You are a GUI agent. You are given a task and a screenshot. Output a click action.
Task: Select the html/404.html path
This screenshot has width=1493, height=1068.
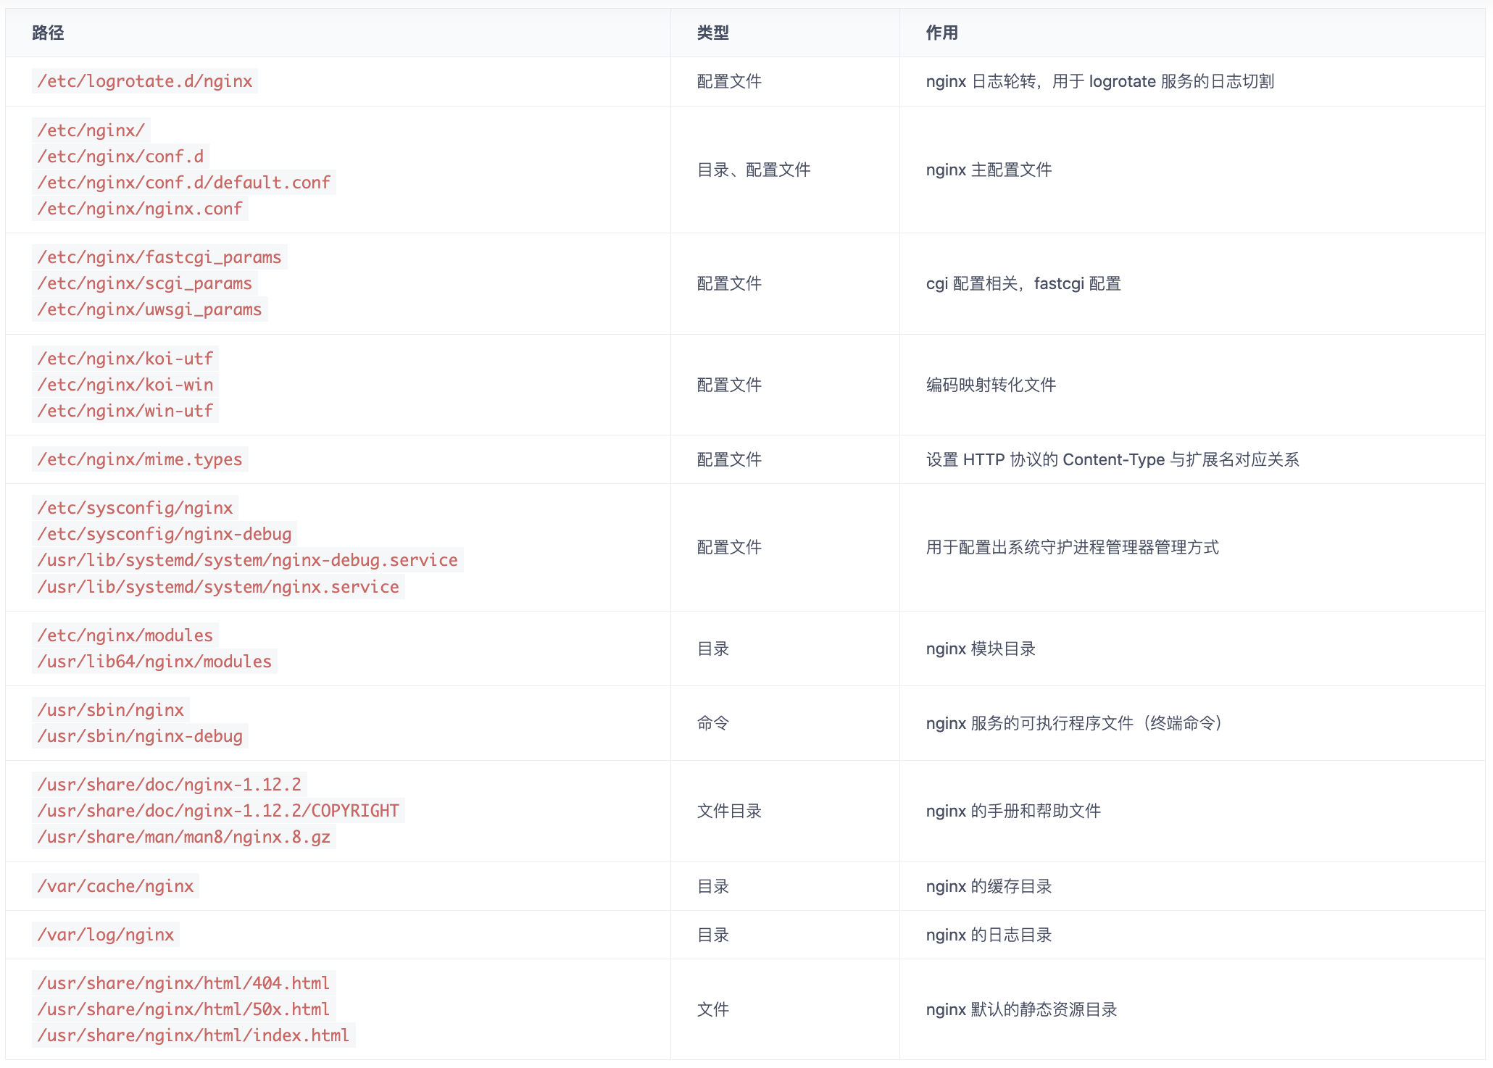[184, 983]
